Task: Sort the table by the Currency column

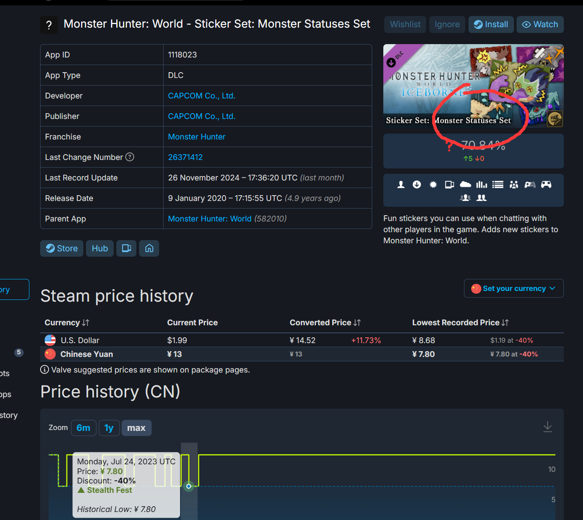Action: point(67,323)
